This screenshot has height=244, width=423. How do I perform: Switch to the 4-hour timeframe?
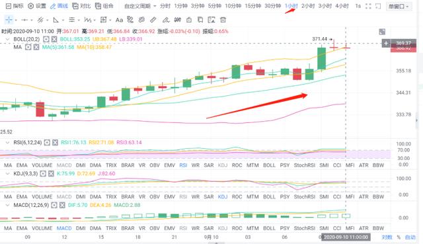click(342, 6)
